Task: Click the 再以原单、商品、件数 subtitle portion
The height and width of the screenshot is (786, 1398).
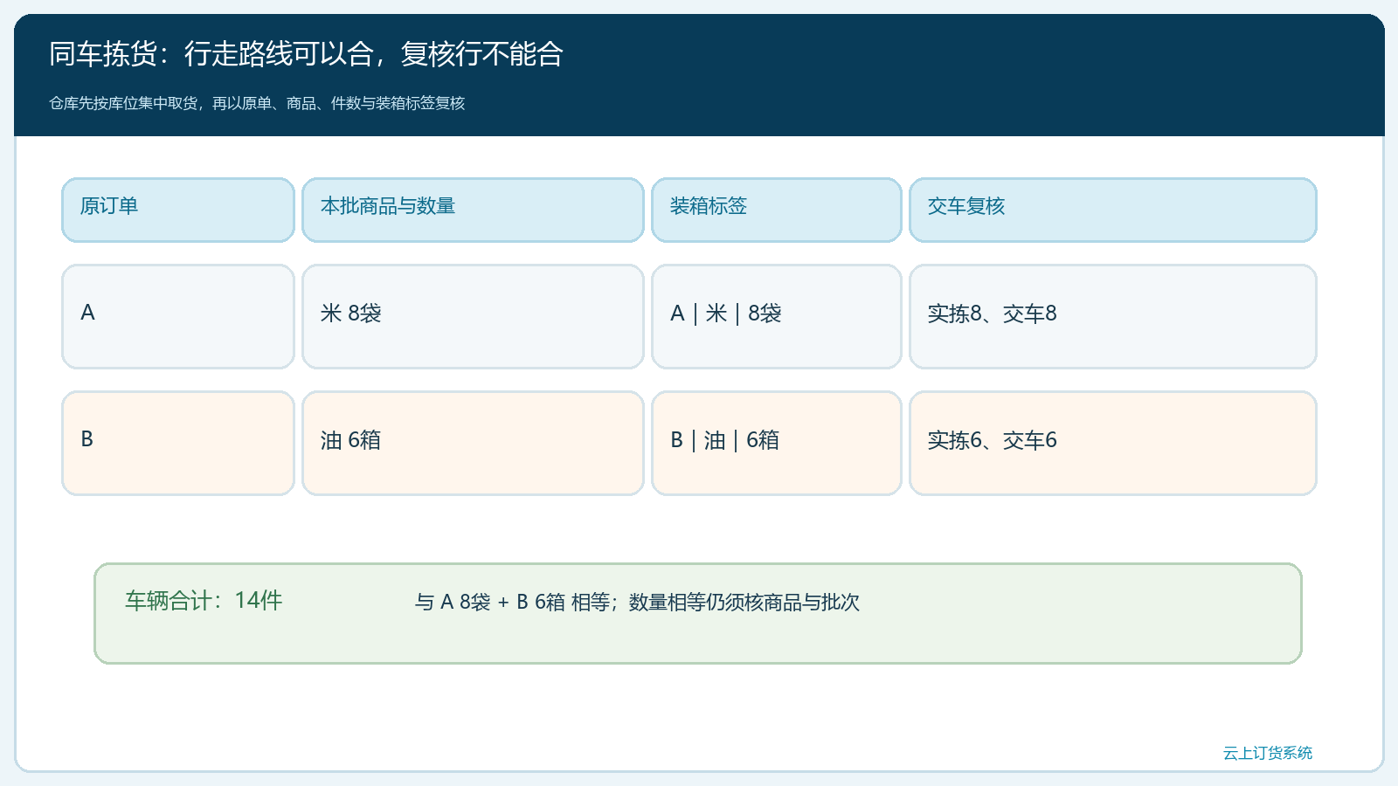Action: pos(286,103)
